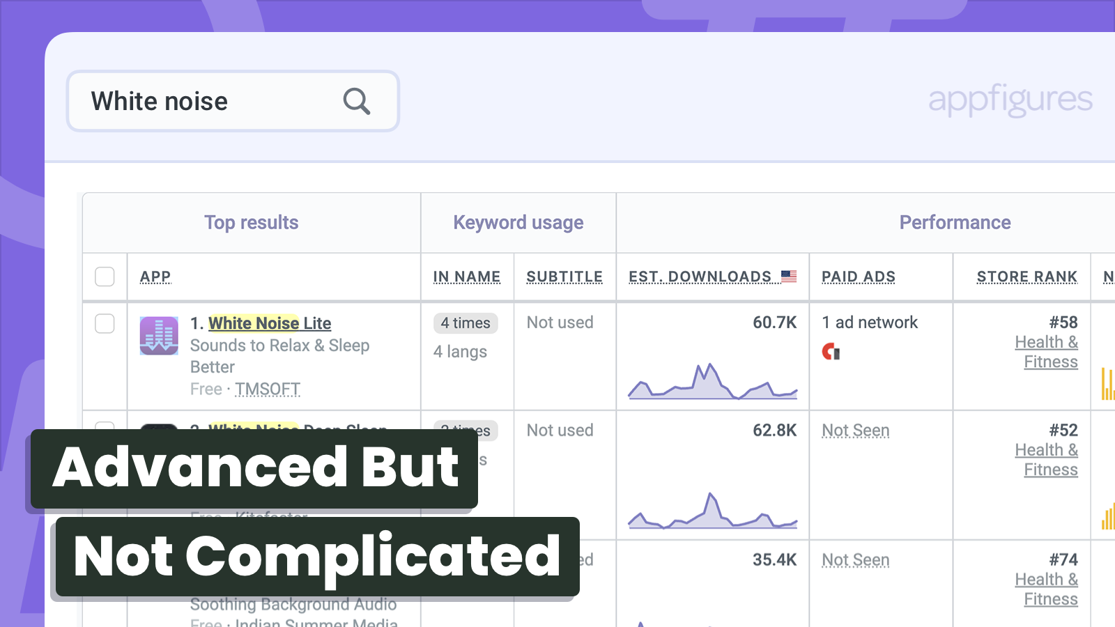Click the Performance group header

point(955,223)
